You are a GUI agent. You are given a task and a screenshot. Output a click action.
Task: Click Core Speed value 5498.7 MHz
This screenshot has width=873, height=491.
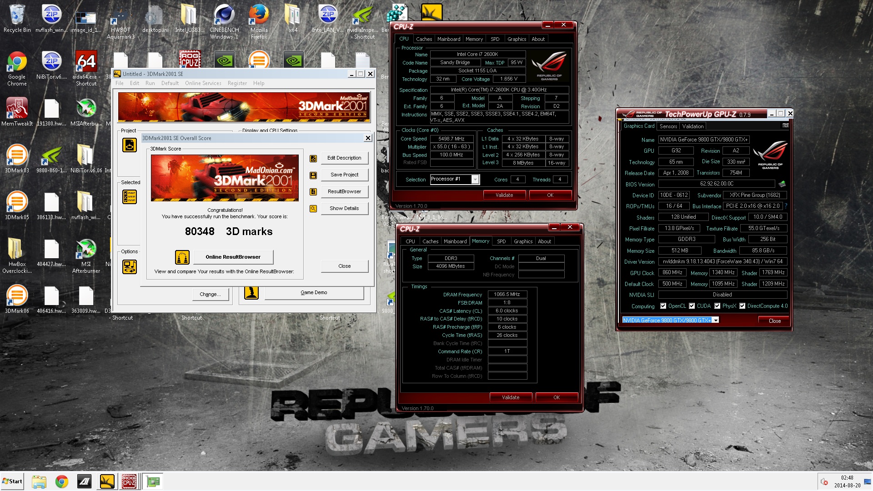[x=451, y=139]
